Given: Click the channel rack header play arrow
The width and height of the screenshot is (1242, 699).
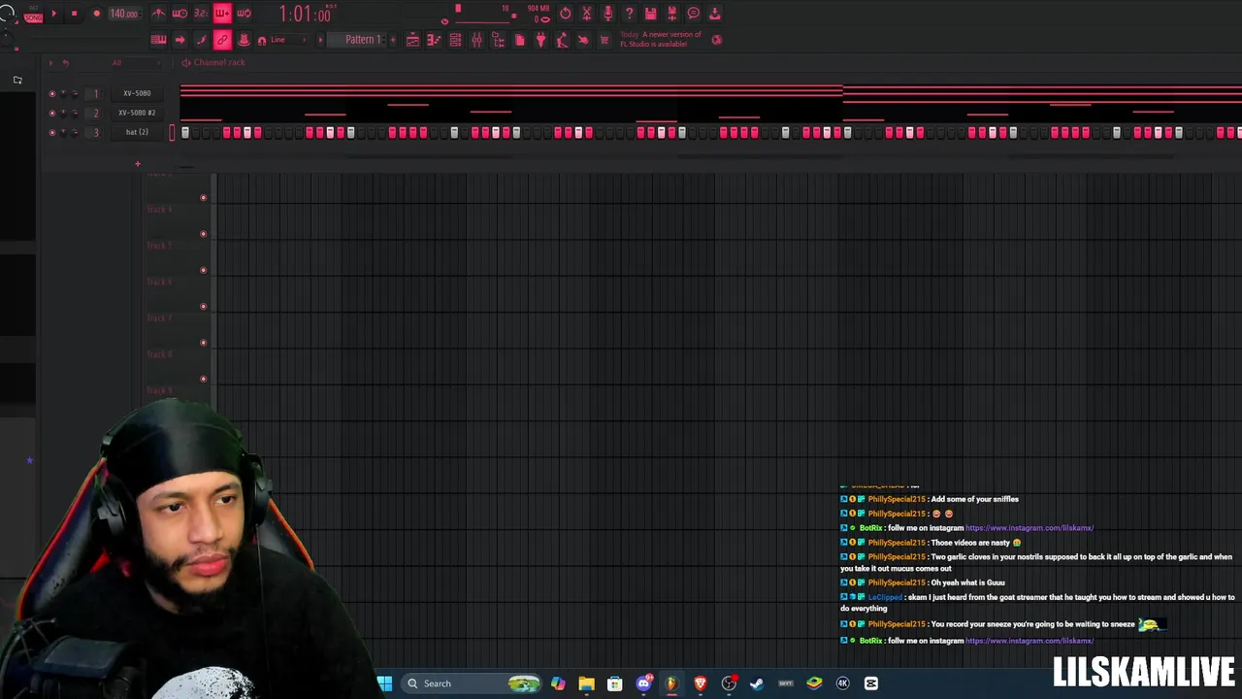Looking at the screenshot, I should tap(50, 63).
